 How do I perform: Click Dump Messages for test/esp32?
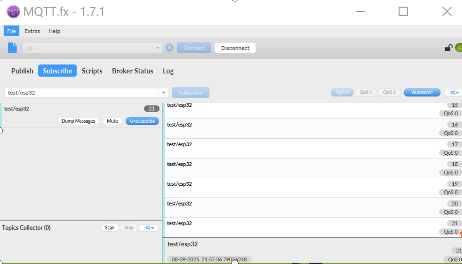click(x=78, y=121)
